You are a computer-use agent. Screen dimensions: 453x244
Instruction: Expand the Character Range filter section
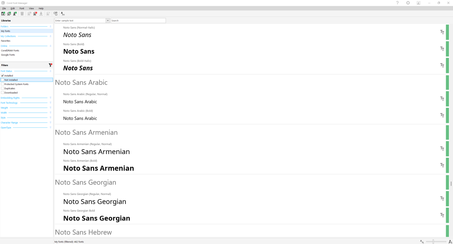(x=50, y=123)
